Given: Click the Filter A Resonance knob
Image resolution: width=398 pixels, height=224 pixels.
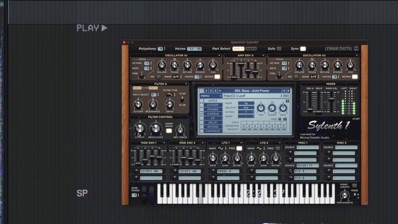Looking at the screenshot, I should click(153, 104).
